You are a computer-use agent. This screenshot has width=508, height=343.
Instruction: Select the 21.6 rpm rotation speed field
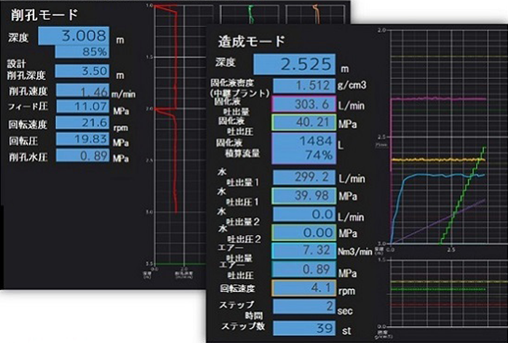tap(81, 123)
